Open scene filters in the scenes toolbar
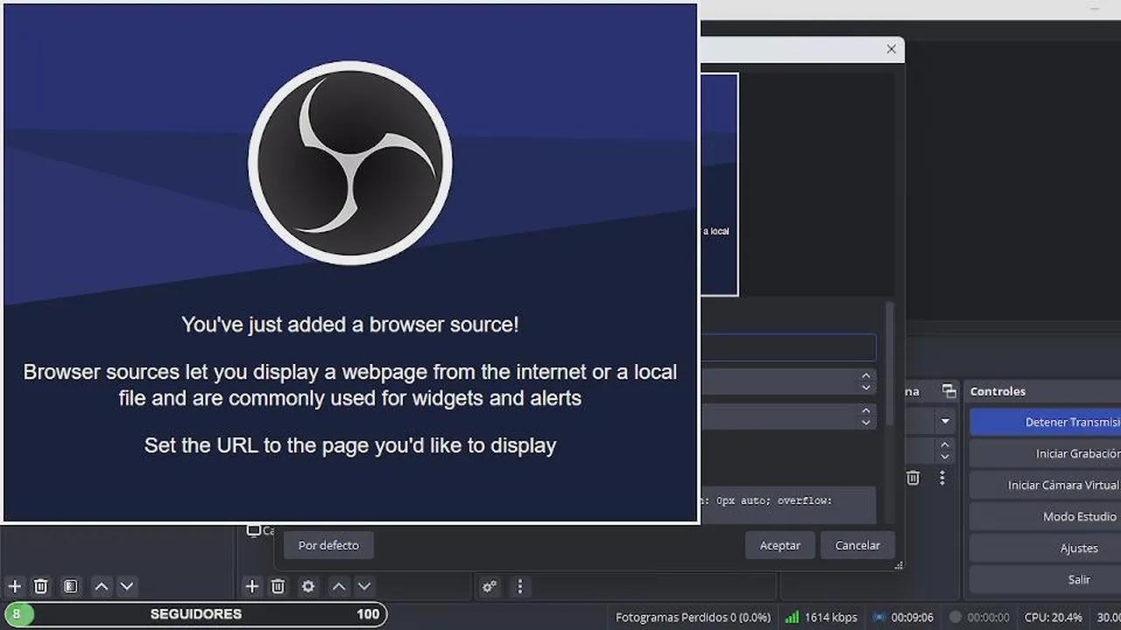 71,586
